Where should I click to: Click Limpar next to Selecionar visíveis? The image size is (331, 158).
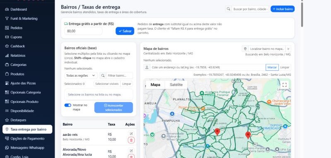pos(127,84)
